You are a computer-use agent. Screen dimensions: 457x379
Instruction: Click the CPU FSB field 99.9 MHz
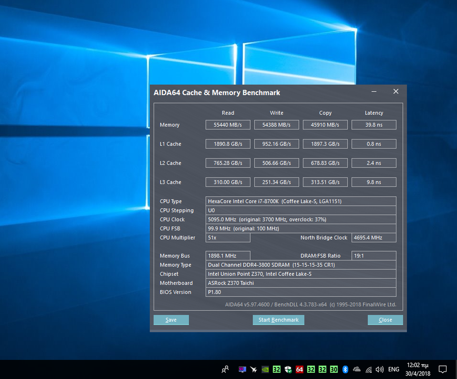[x=301, y=228]
